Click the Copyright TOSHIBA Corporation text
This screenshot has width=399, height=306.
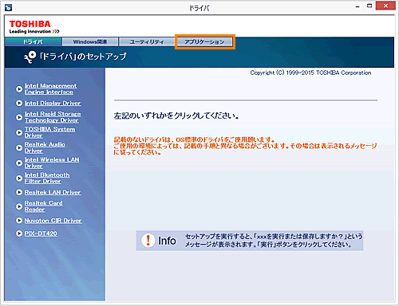coord(310,73)
